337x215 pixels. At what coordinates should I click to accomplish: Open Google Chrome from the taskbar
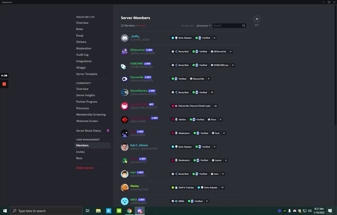pos(129,211)
